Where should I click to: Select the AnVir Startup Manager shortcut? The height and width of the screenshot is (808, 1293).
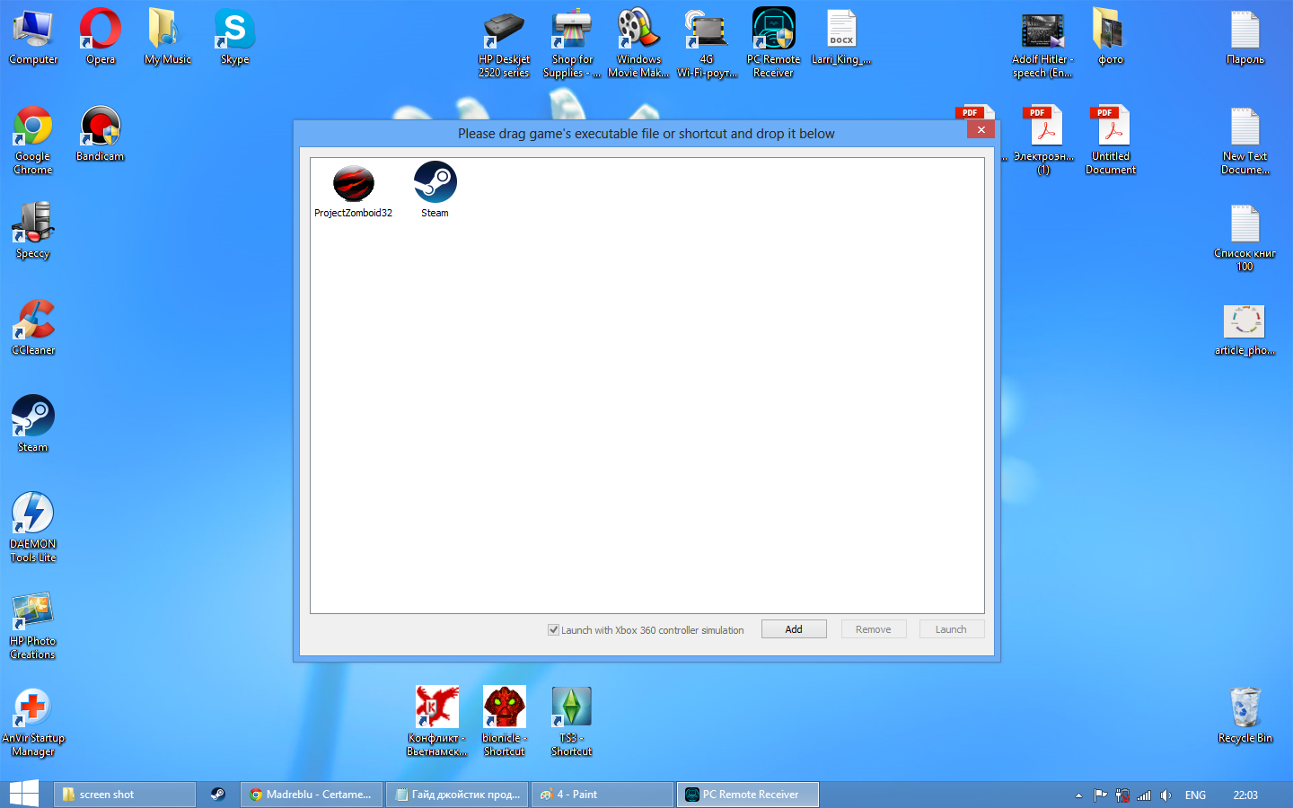click(x=33, y=723)
